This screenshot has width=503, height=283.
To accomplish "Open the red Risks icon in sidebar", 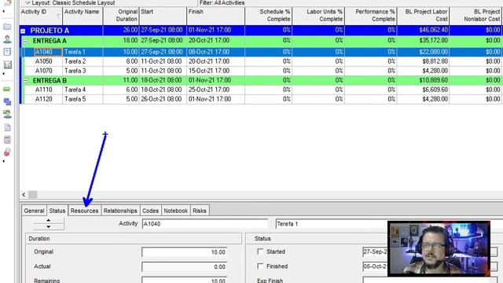I will (7, 152).
